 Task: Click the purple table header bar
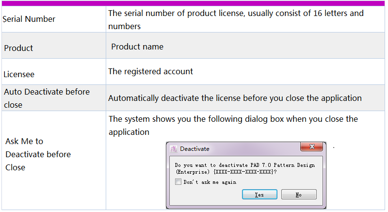tap(194, 3)
